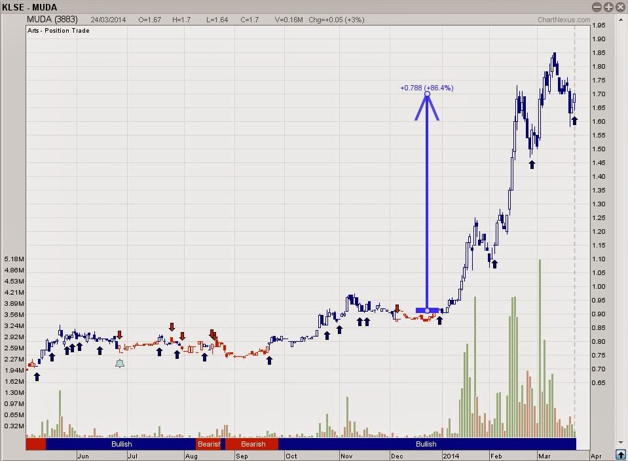Click the long Bullish trend segment on the right

click(426, 444)
